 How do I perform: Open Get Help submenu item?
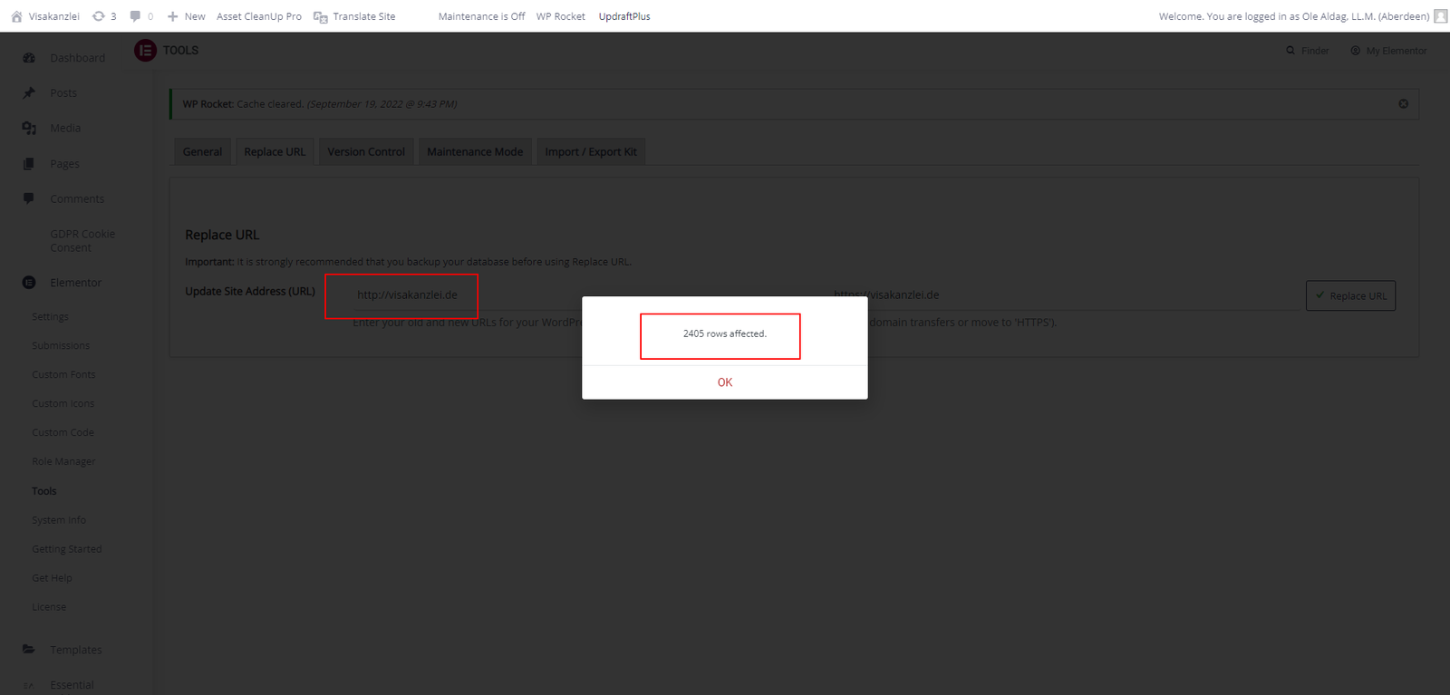tap(52, 578)
